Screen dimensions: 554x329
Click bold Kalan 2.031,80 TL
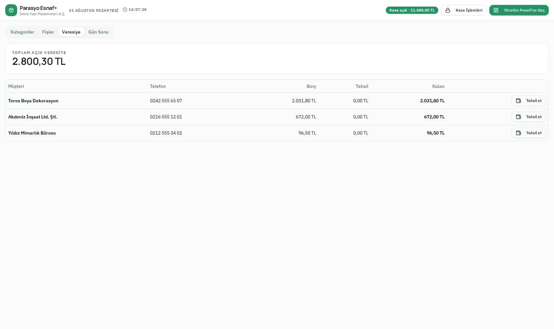point(432,101)
